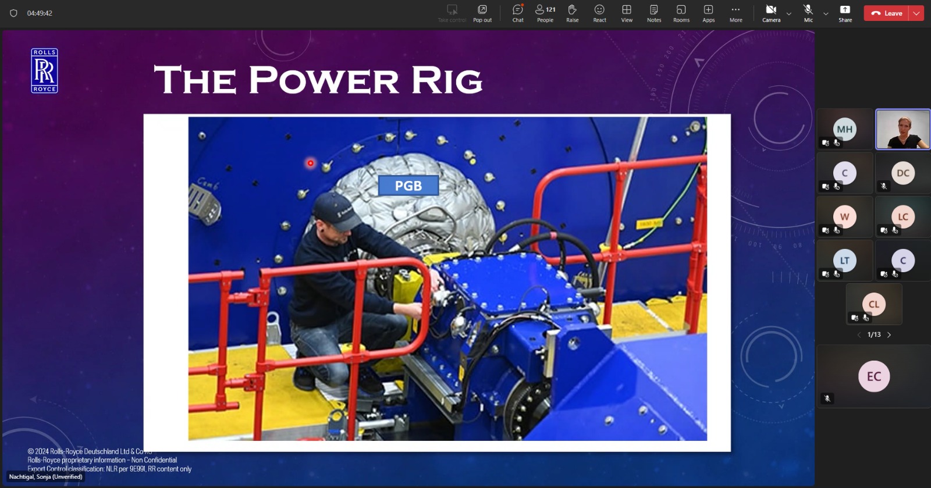Open the meeting Notes

coord(654,13)
